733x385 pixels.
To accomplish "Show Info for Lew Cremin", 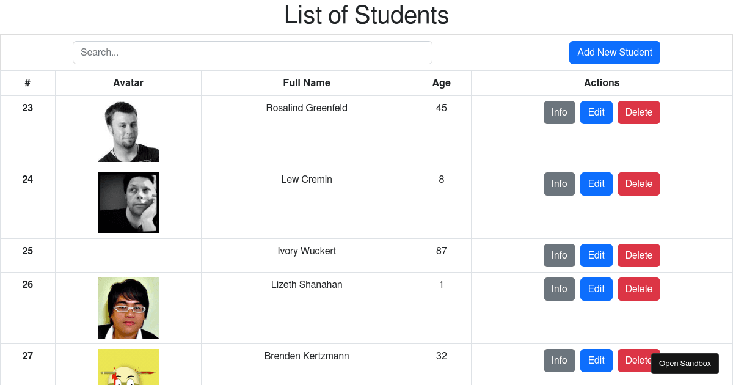I will pos(560,184).
